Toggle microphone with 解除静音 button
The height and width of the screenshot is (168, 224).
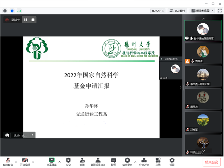click(7, 161)
